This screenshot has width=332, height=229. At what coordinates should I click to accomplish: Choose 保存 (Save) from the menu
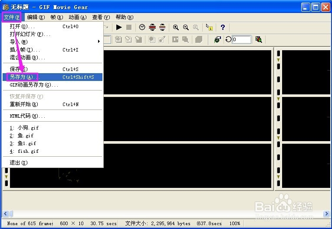click(x=53, y=69)
